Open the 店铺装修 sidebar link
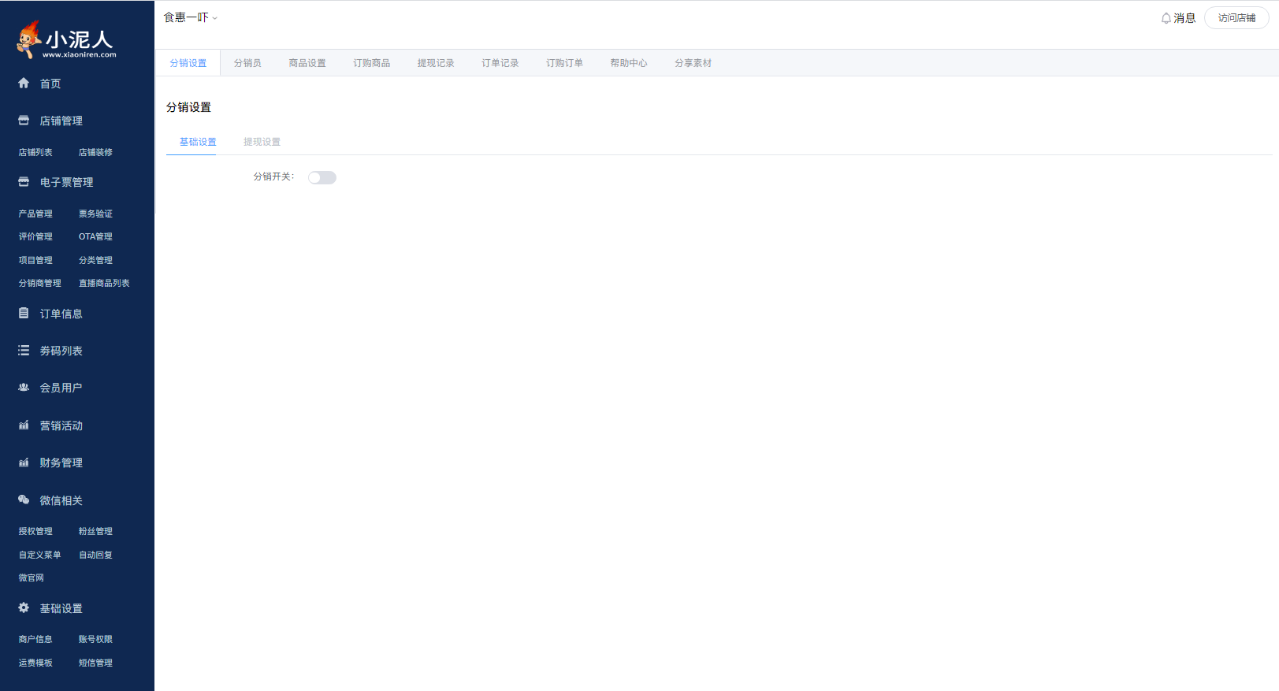This screenshot has width=1279, height=691. pos(95,152)
